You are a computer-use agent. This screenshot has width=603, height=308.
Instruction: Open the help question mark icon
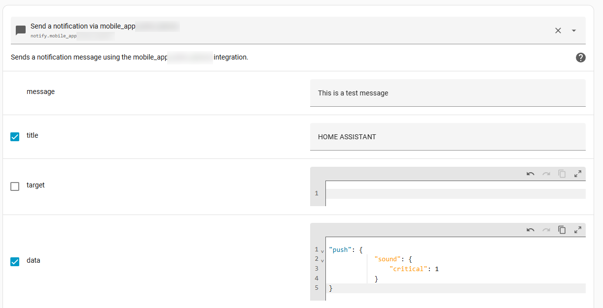point(581,58)
